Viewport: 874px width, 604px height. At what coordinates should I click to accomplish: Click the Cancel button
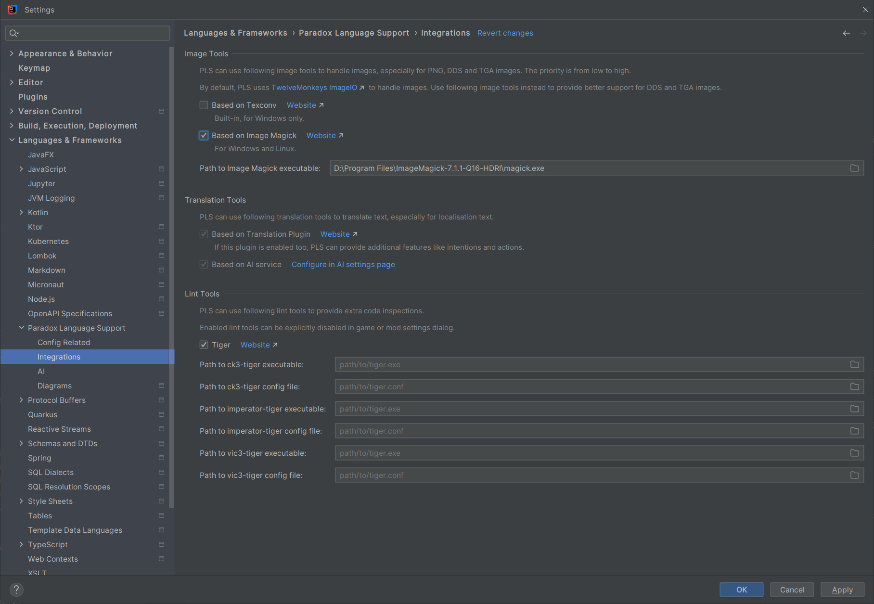coord(792,590)
